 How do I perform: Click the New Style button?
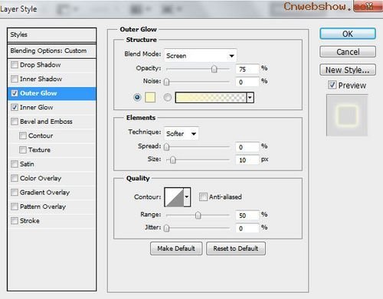click(348, 70)
